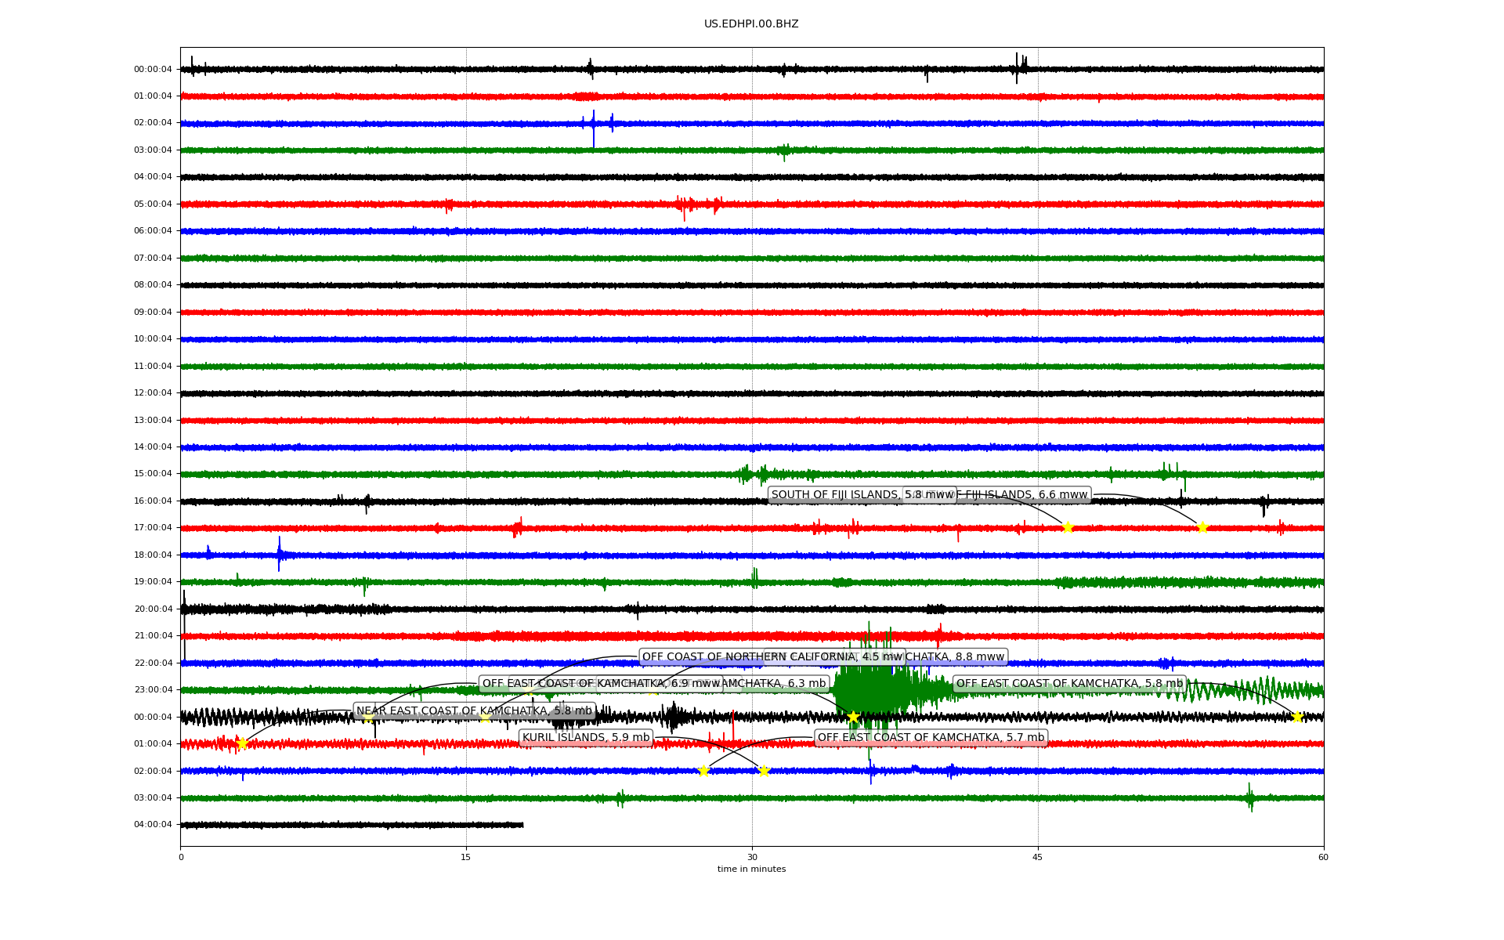1504x940 pixels.
Task: Click the star linked to SOUTH OF FIJI ISLANDS
Action: [1067, 527]
